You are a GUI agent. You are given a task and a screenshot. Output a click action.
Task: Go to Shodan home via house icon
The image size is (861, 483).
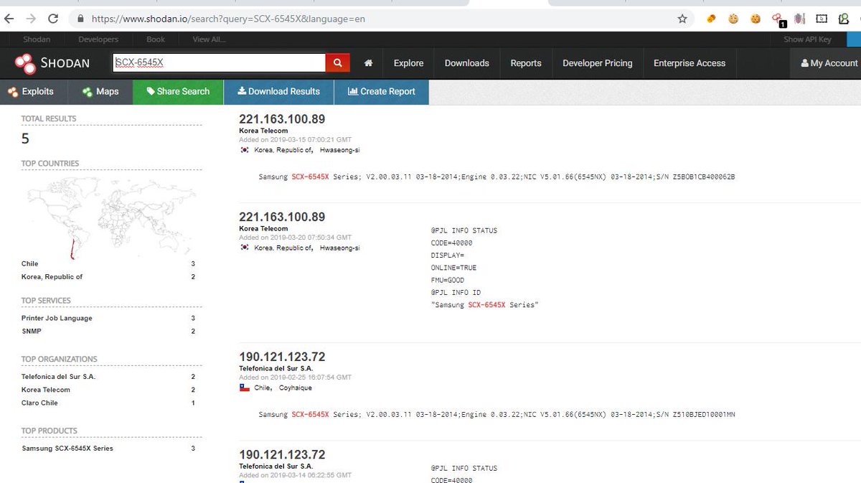click(368, 63)
